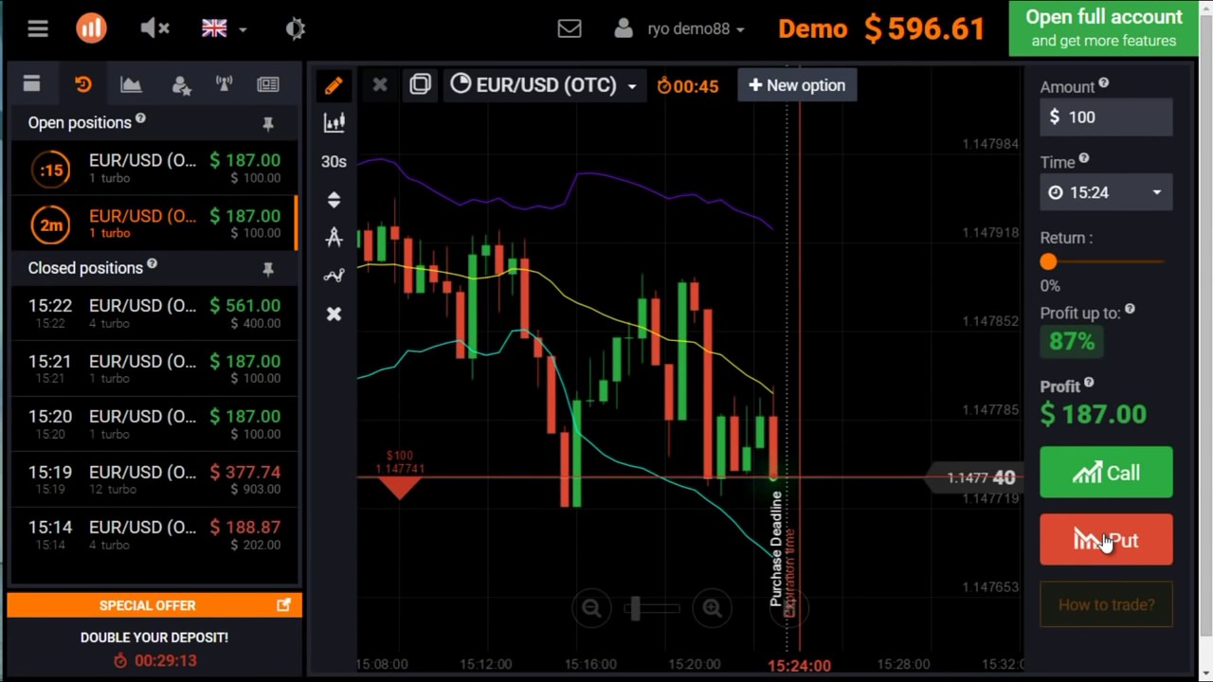
Task: Open the special offer external link icon
Action: [283, 604]
